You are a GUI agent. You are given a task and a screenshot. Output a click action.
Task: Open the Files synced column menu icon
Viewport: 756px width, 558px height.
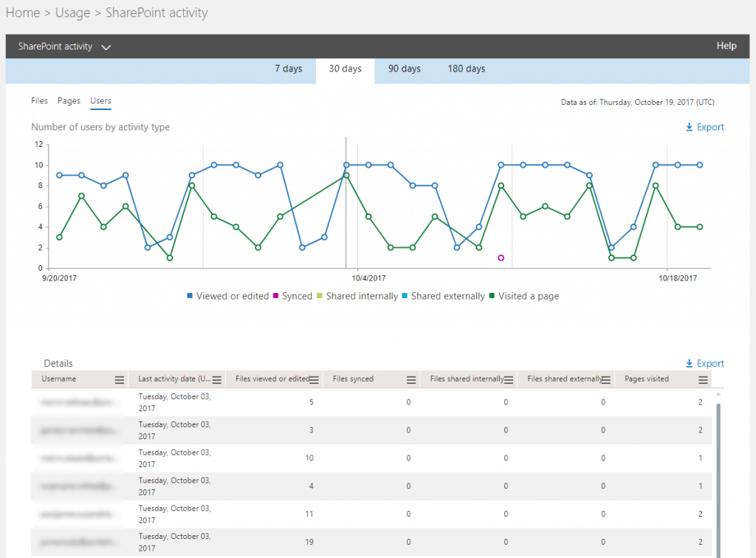tap(411, 380)
